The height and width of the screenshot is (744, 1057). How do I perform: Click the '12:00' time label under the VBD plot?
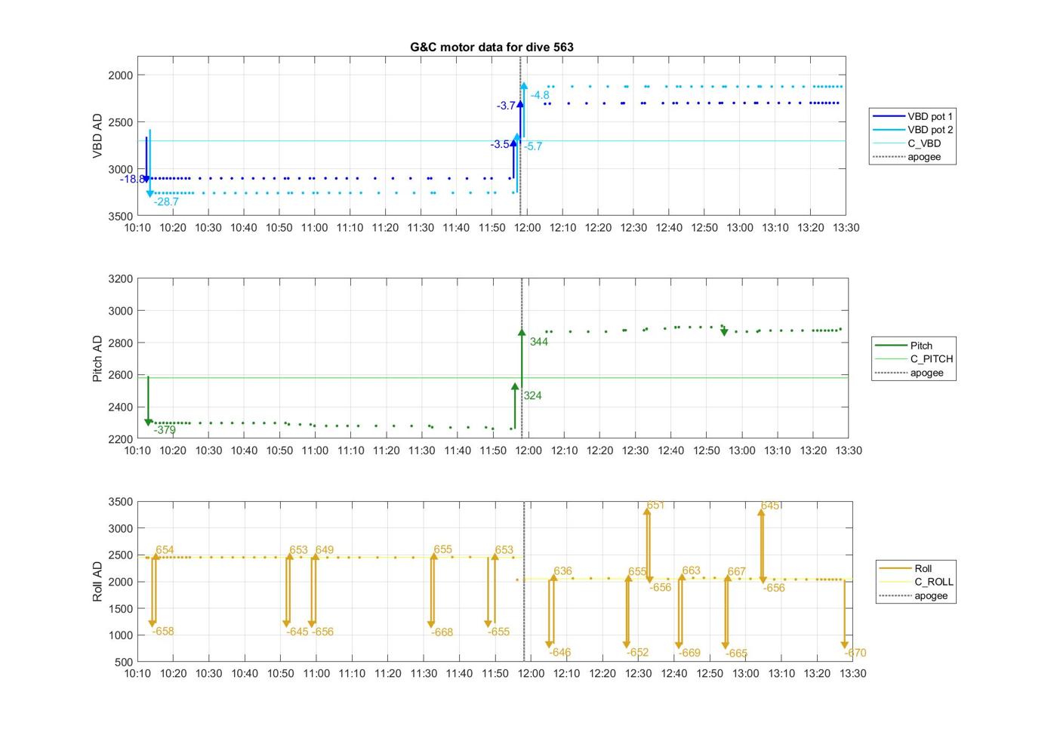pyautogui.click(x=527, y=228)
